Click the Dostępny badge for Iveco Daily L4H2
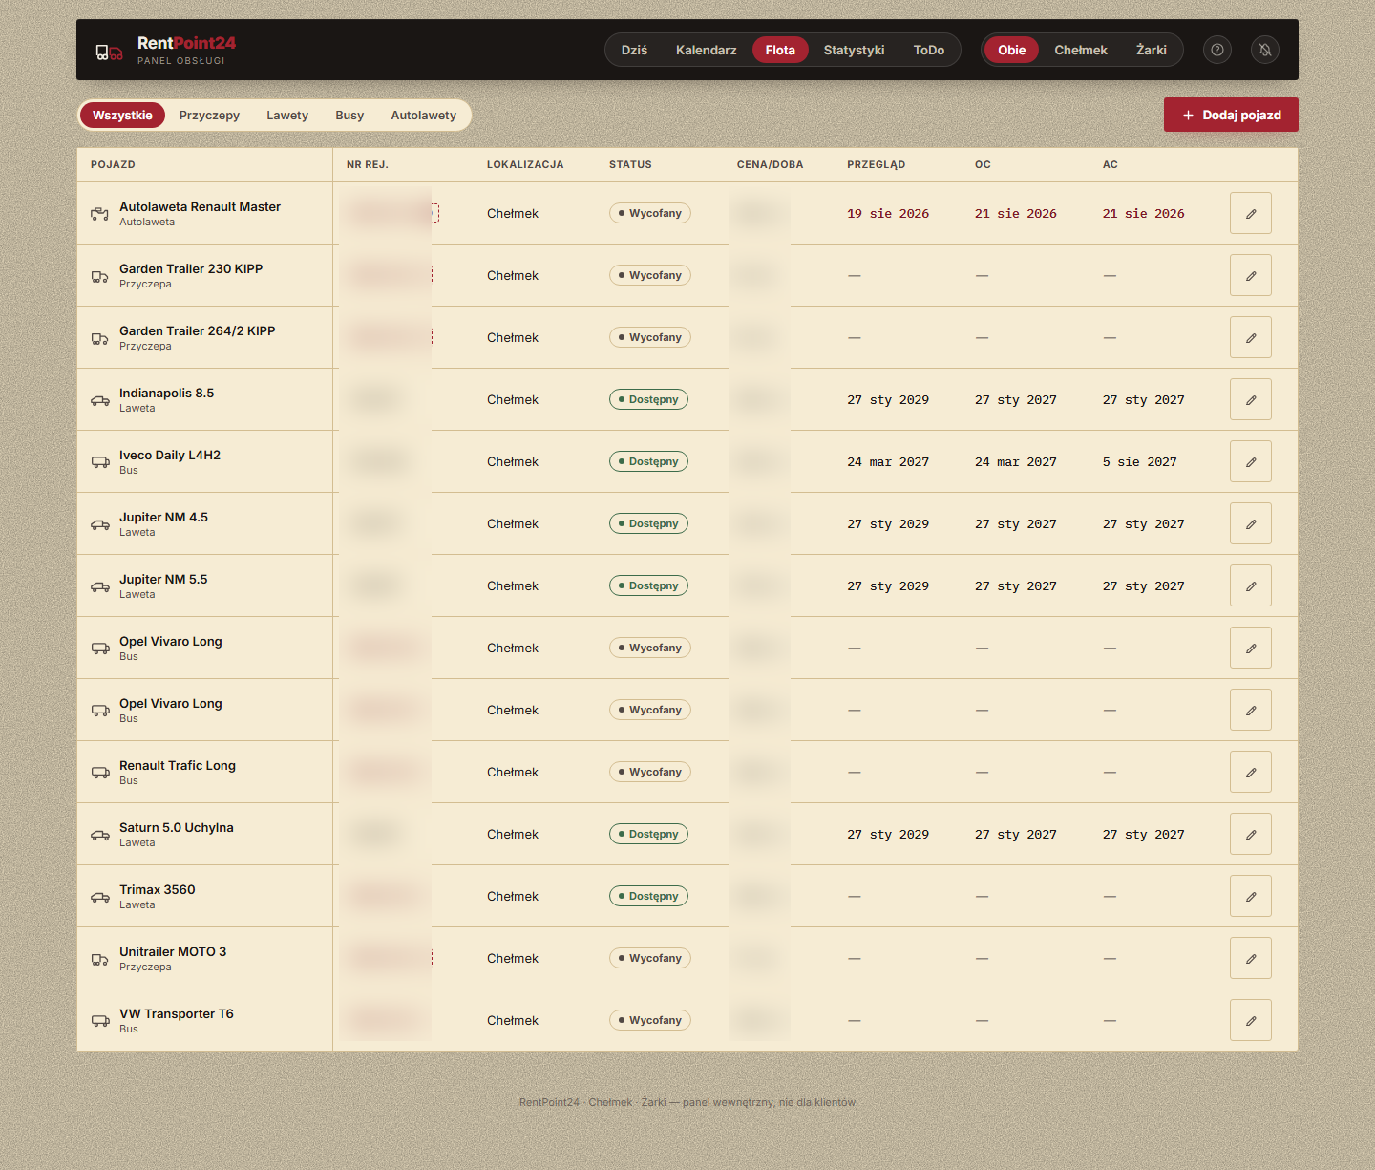Screen dimensions: 1375x1170 pos(648,461)
